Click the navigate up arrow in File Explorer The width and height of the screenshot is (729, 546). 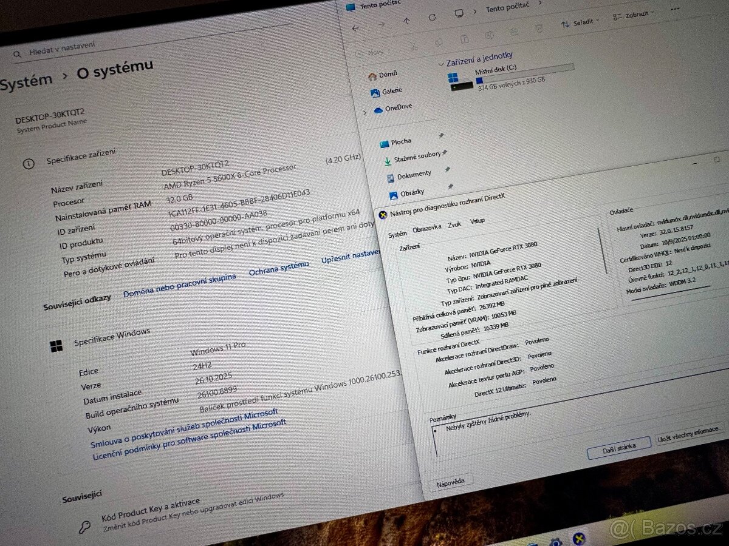coord(406,20)
